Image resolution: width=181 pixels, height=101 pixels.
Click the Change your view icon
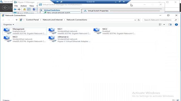(160, 24)
